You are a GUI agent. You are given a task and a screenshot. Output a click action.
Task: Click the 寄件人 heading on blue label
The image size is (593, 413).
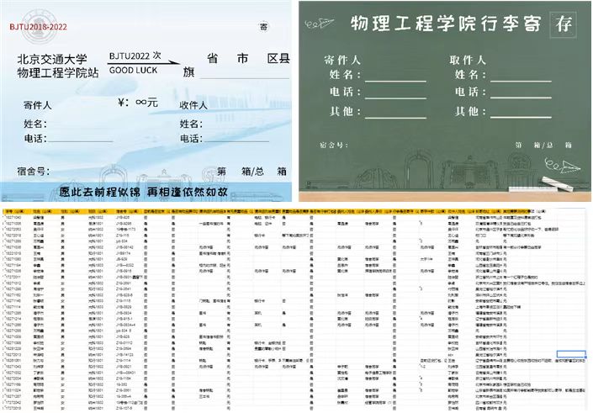point(38,105)
